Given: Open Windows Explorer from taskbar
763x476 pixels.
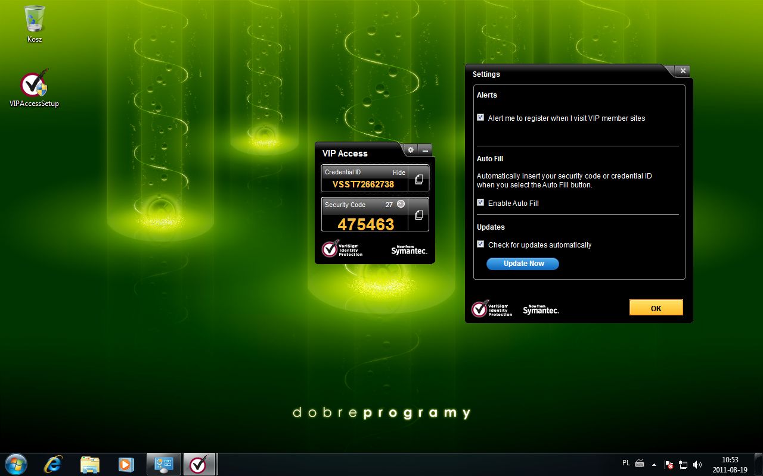Looking at the screenshot, I should (x=89, y=464).
